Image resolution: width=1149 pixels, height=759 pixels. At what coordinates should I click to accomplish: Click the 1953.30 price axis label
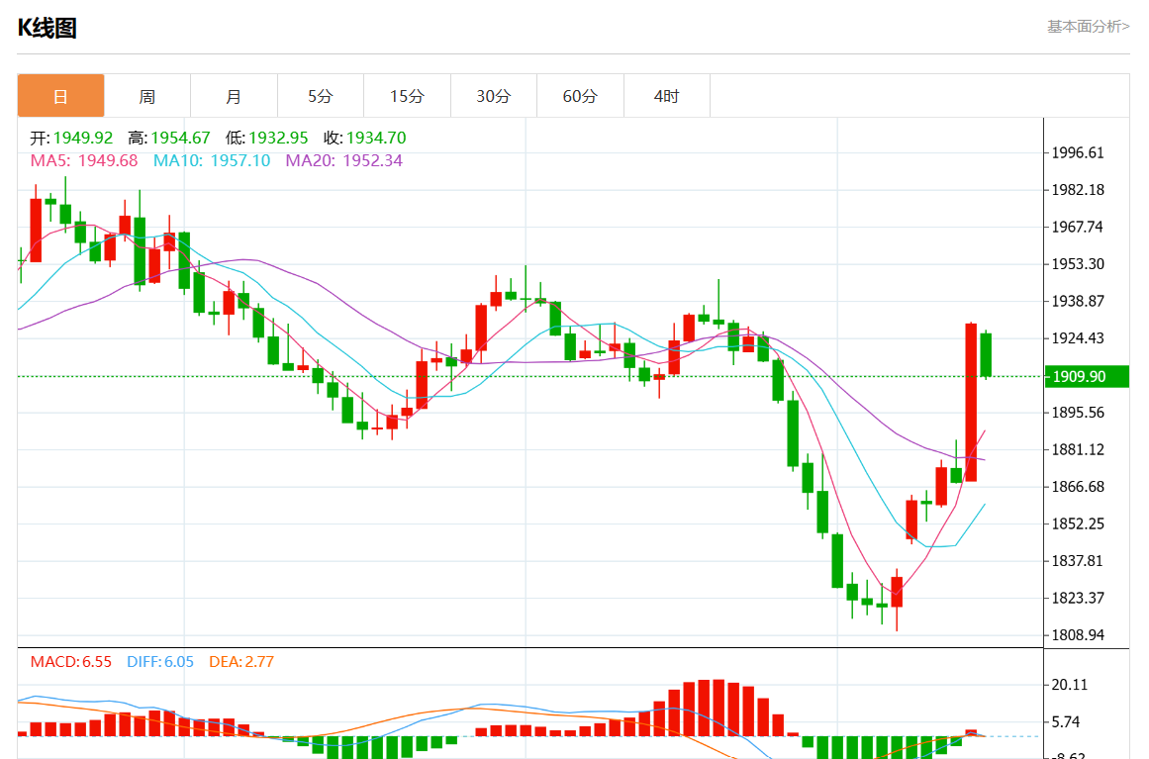[1077, 264]
